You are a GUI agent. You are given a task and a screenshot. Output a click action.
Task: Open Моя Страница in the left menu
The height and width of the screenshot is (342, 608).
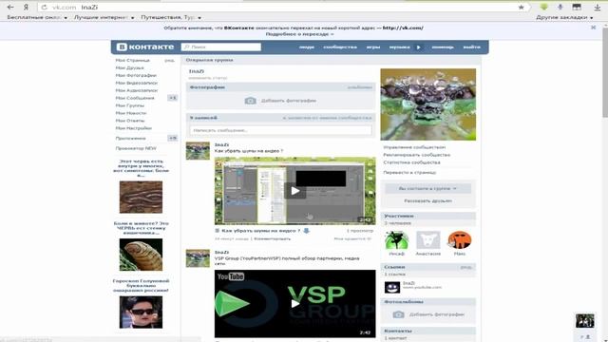tap(133, 61)
